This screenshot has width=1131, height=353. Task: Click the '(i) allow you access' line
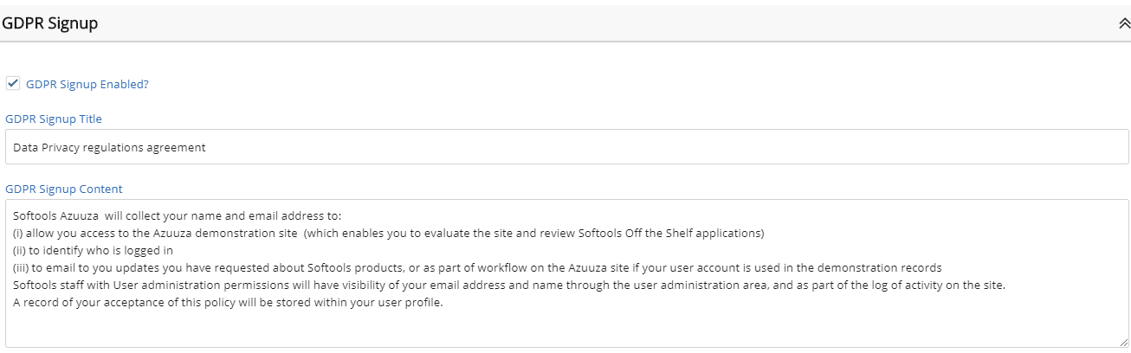coord(389,233)
